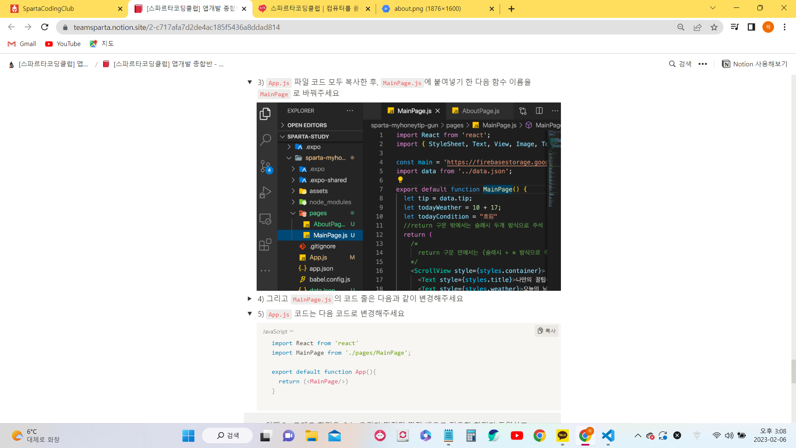This screenshot has width=796, height=448.
Task: Open Notion page three-dot options
Action: pyautogui.click(x=702, y=64)
